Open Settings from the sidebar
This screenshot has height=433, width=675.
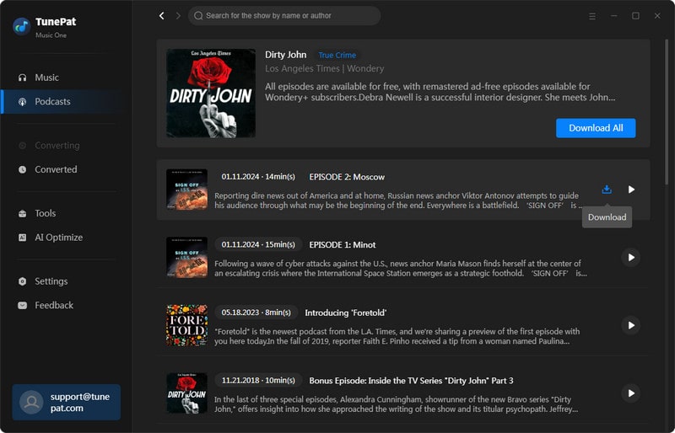(x=51, y=281)
